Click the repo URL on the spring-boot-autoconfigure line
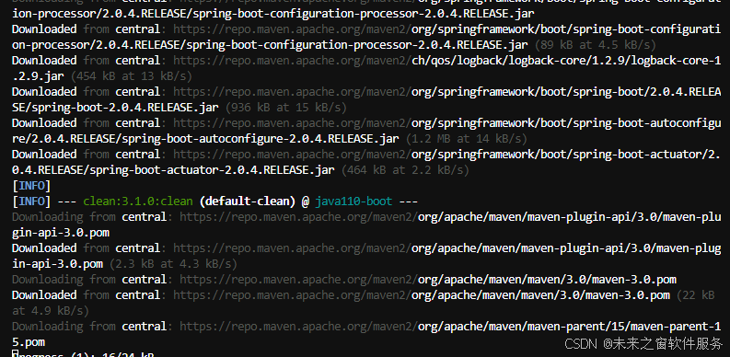730x357 pixels. coord(293,123)
